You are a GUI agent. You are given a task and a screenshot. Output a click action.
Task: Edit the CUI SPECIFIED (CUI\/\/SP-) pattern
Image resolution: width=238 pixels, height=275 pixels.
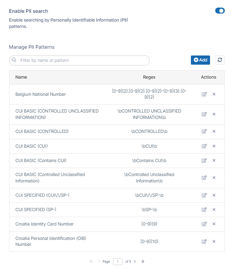tap(204, 196)
